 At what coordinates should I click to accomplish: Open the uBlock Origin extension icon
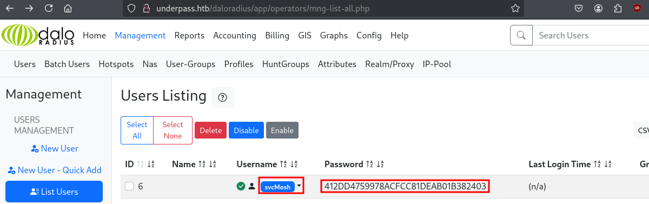(637, 9)
